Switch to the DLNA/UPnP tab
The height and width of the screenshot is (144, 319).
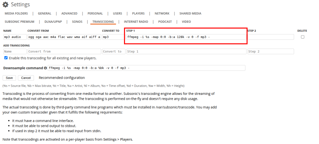point(53,21)
